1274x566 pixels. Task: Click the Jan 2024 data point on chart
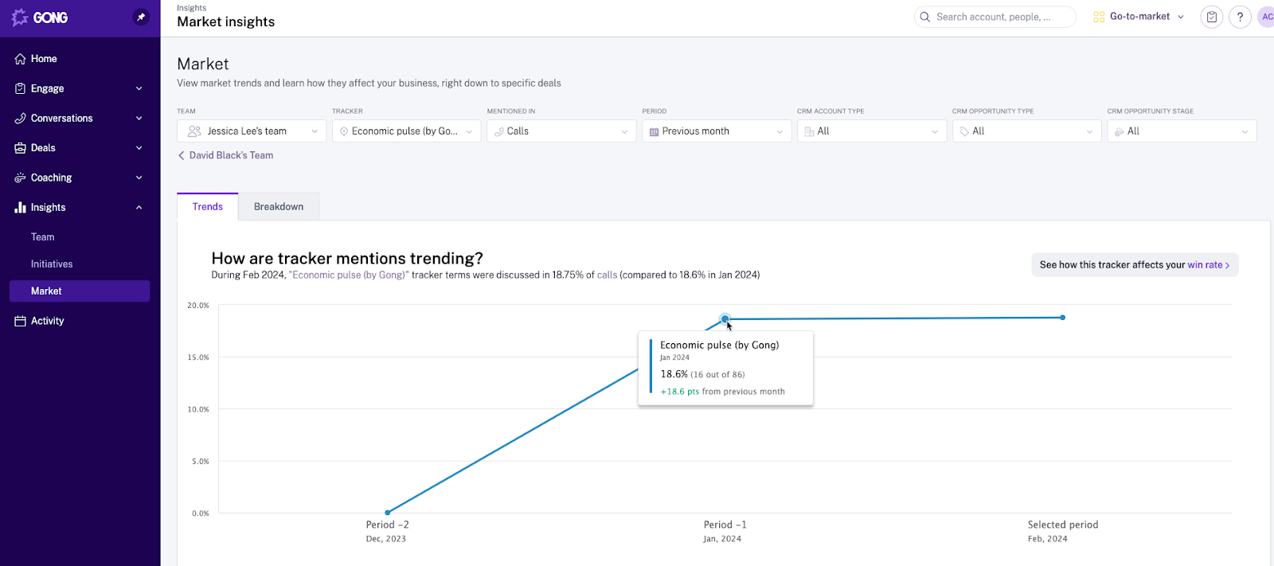tap(725, 318)
